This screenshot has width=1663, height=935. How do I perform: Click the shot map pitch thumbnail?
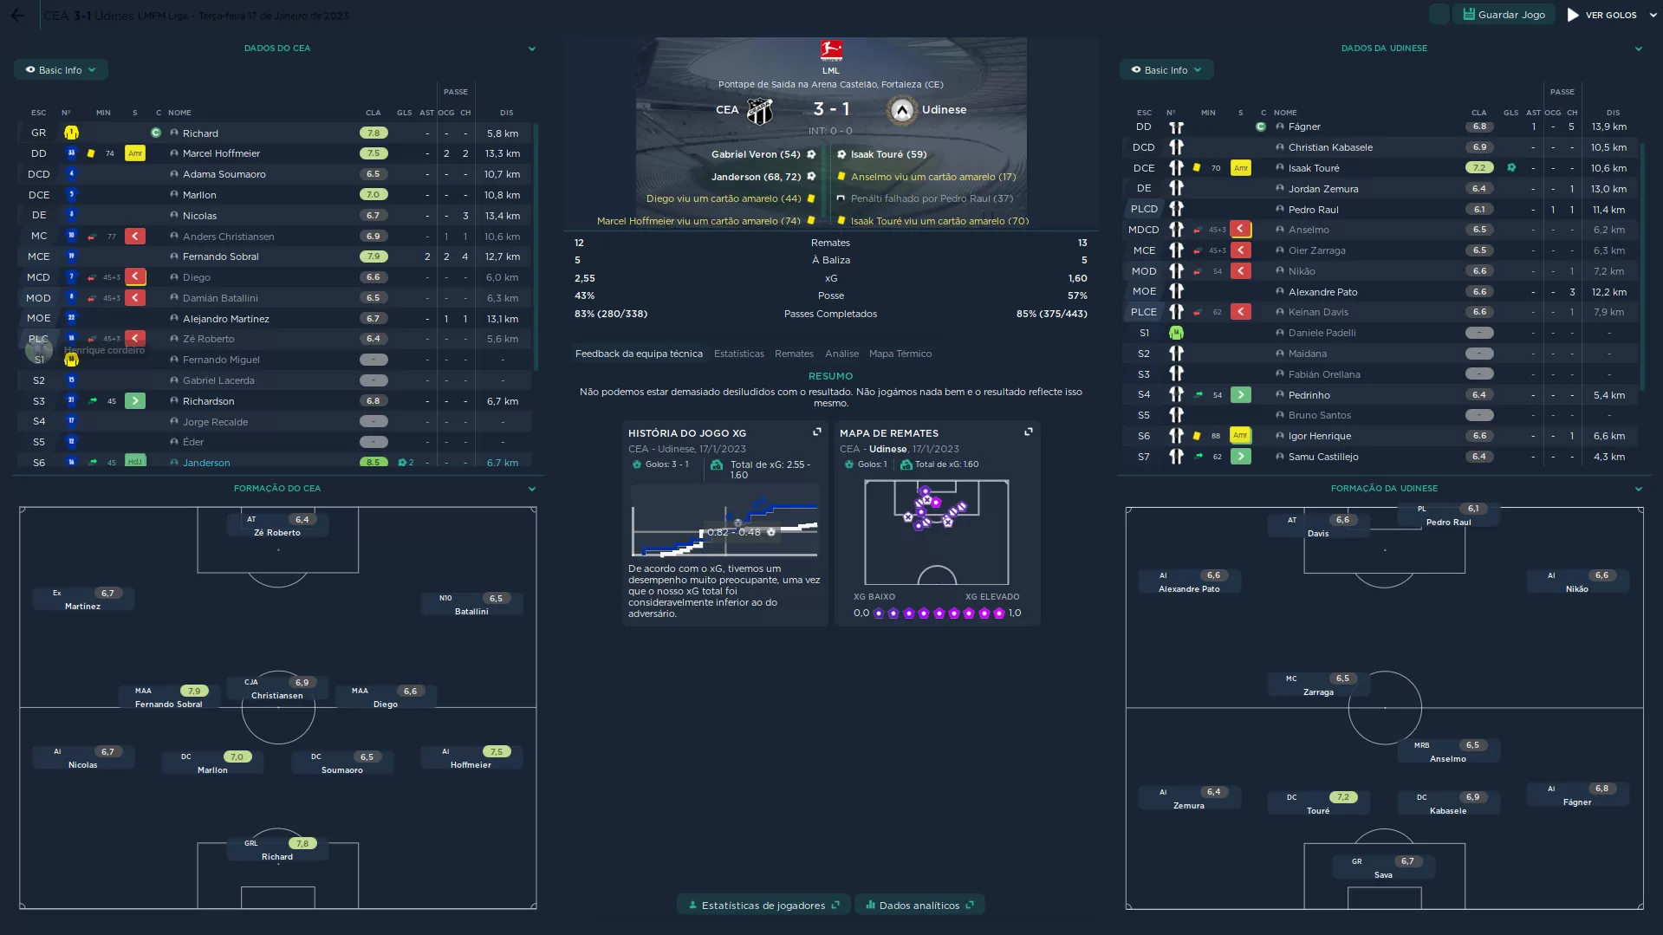[x=937, y=532]
